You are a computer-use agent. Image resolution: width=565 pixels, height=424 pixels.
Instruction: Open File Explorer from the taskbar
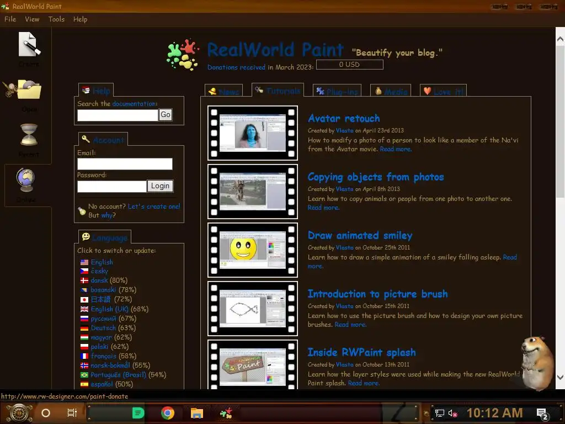pyautogui.click(x=197, y=413)
